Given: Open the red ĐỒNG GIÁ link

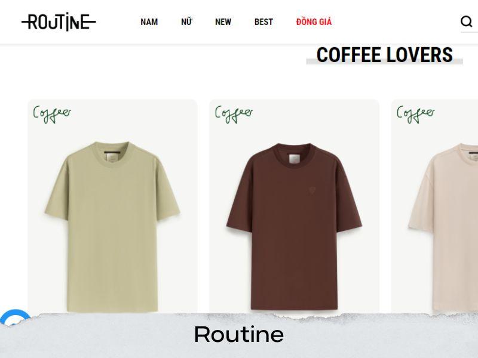Looking at the screenshot, I should click(x=314, y=22).
